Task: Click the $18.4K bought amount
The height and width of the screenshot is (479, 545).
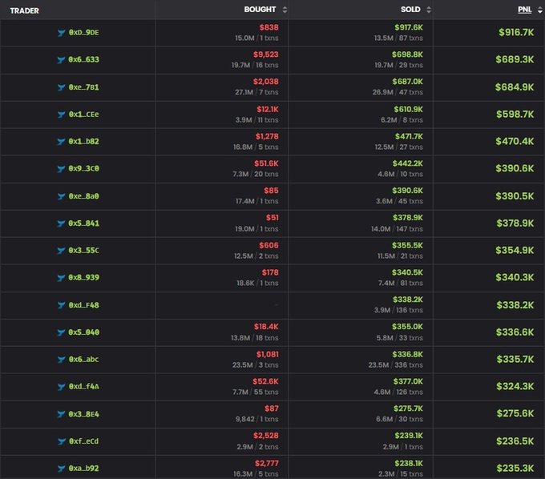Action: pos(266,327)
